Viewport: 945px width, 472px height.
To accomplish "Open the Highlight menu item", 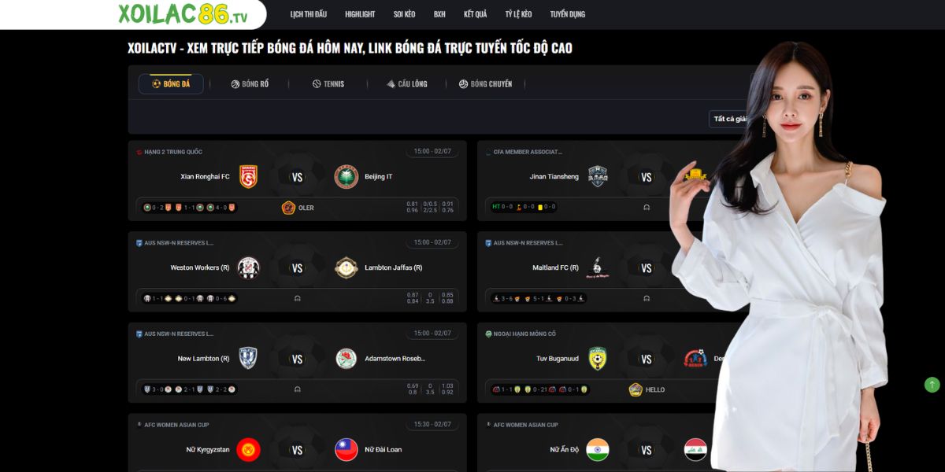I will point(360,14).
